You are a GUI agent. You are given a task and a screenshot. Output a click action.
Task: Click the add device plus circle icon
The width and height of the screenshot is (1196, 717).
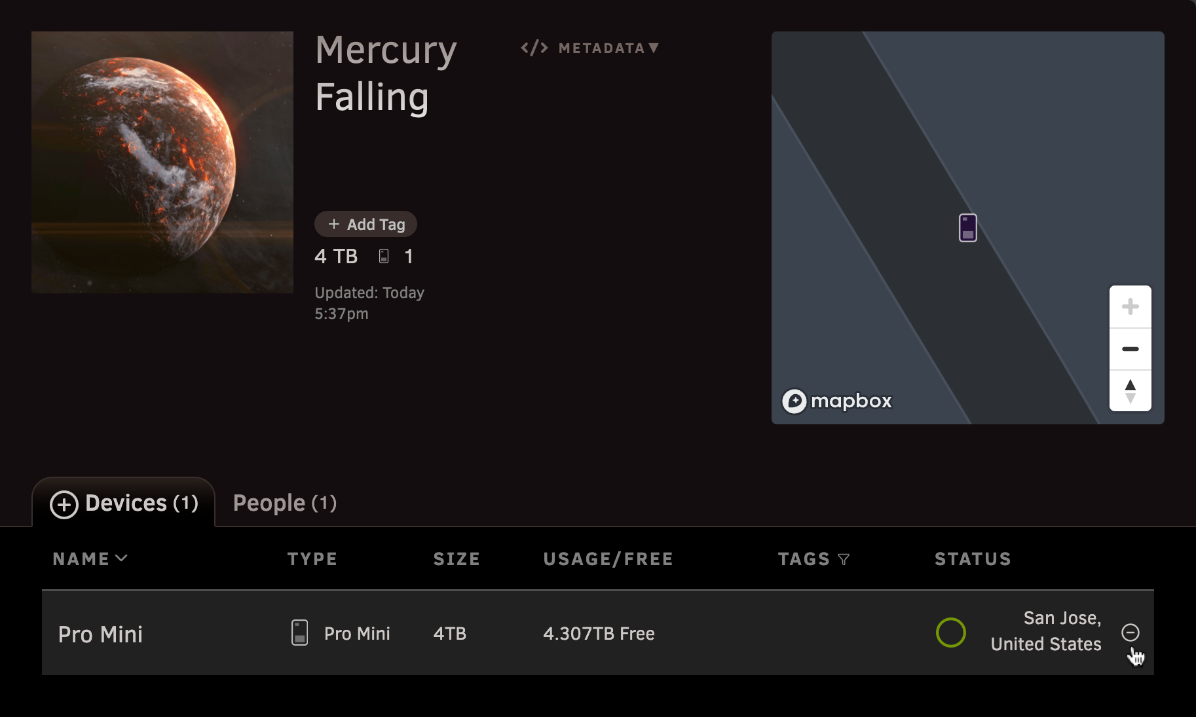pos(64,504)
